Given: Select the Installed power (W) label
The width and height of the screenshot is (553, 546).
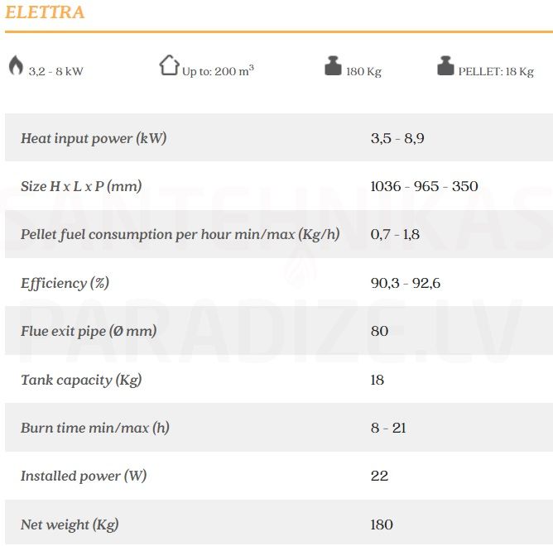Looking at the screenshot, I should 84,476.
